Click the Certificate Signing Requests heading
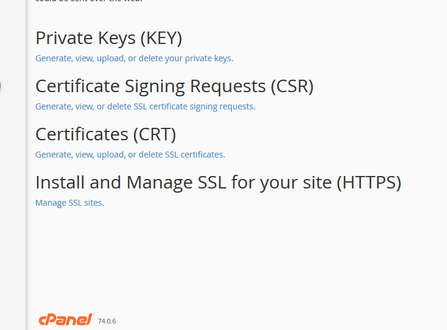 (x=175, y=86)
